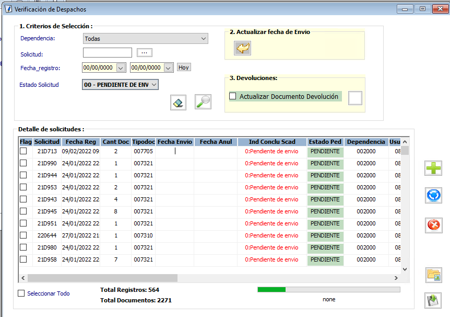Click the Fecha Envio column header
450x317 pixels.
[x=175, y=142]
